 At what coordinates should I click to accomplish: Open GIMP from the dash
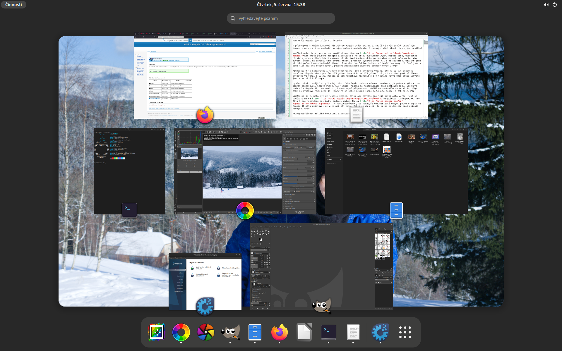(x=230, y=332)
